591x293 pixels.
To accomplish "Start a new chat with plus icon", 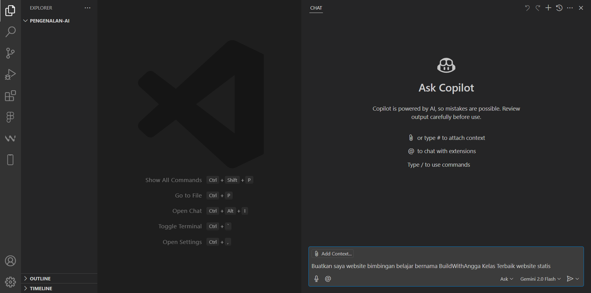I will [548, 8].
